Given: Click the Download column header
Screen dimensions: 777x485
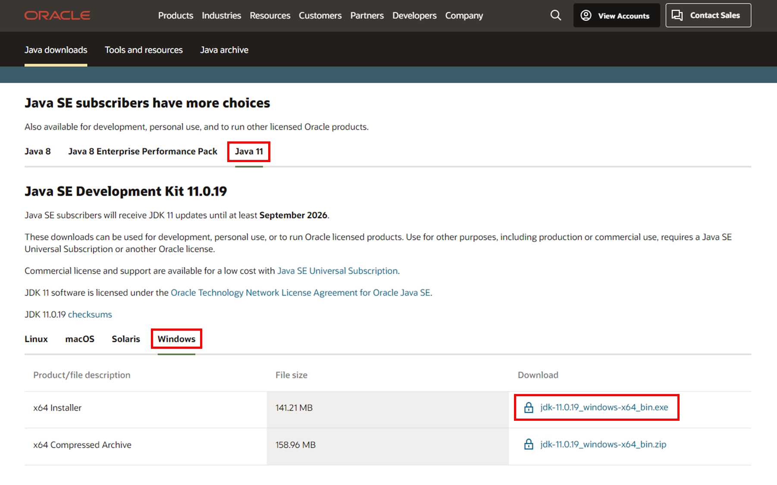Looking at the screenshot, I should point(538,375).
